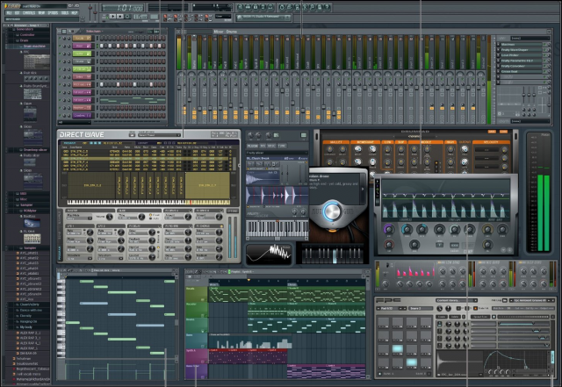Viewport: 562px width, 387px height.
Task: Click the FL Keys thumbnail in the browser
Action: [32, 239]
